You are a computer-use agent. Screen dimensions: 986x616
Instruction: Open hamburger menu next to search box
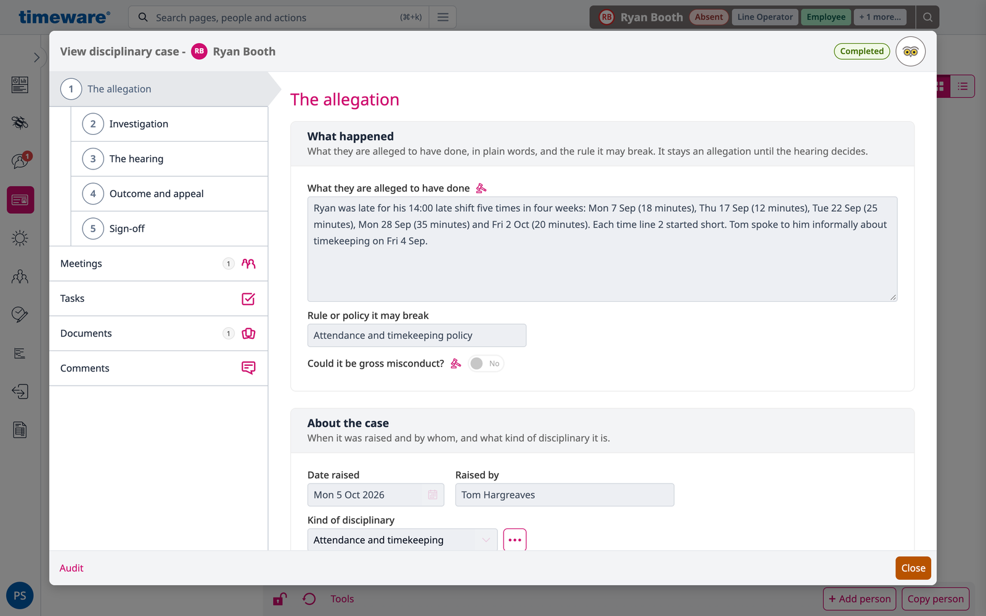click(x=442, y=17)
